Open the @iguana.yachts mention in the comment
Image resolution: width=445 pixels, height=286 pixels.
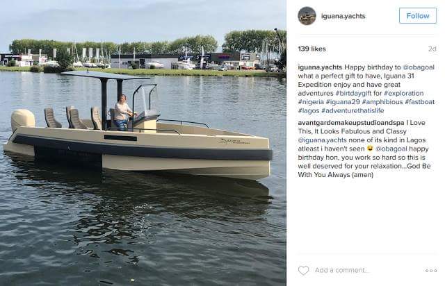coord(322,140)
